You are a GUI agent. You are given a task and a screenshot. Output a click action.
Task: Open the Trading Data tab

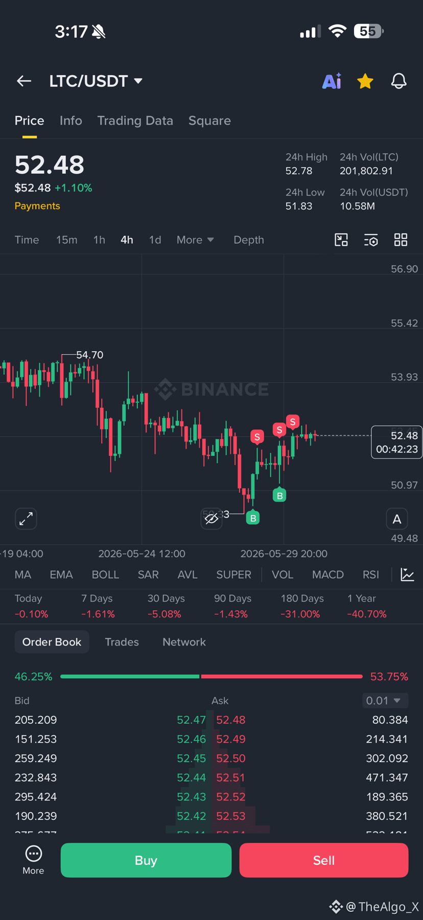tap(135, 121)
